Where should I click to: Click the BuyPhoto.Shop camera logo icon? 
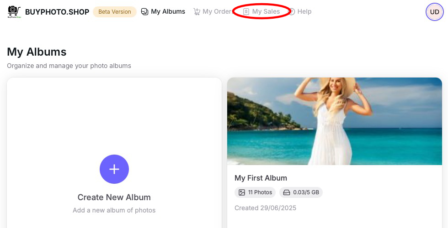(x=15, y=12)
